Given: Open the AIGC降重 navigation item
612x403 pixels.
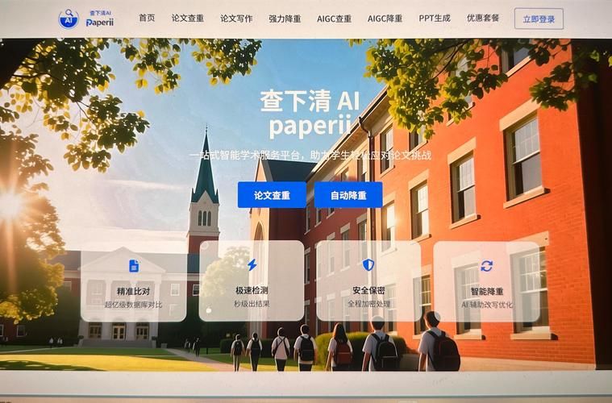Looking at the screenshot, I should (385, 19).
